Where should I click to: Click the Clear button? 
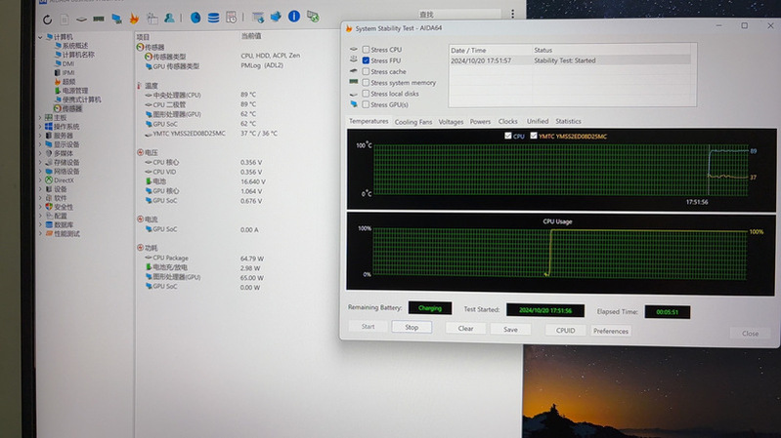(x=465, y=328)
